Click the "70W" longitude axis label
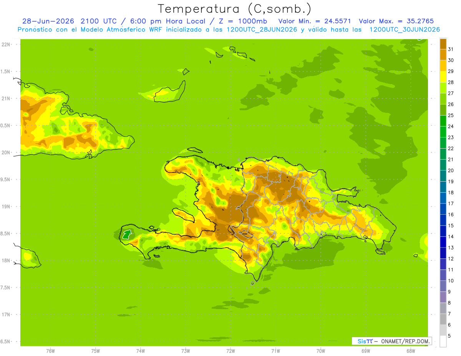This screenshot has height=356, width=461. 321,351
